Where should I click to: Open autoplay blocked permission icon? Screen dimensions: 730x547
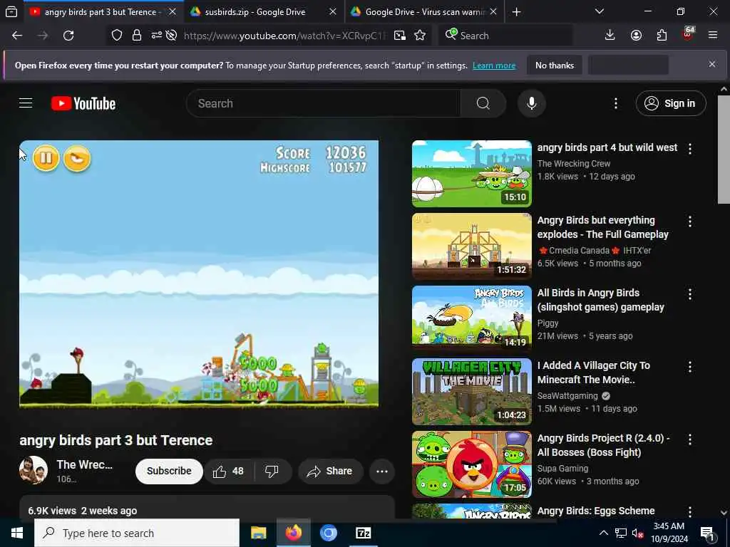click(171, 36)
